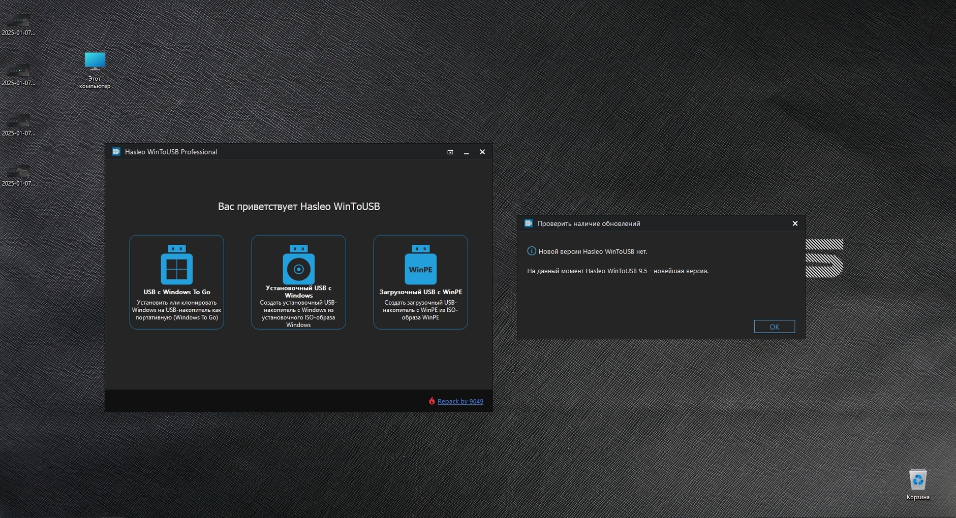The image size is (956, 518).
Task: Close the Проверить наличие обновлений dialog
Action: [x=795, y=223]
